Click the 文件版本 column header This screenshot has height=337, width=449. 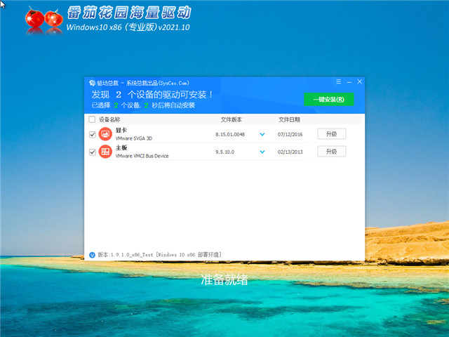tap(231, 119)
